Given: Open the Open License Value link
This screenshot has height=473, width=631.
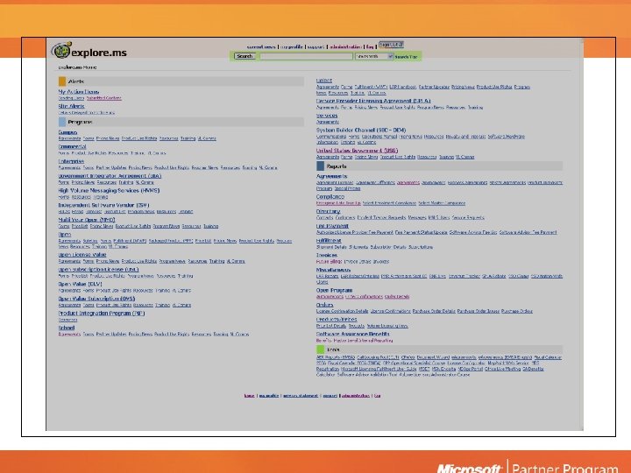Looking at the screenshot, I should pyautogui.click(x=82, y=255).
